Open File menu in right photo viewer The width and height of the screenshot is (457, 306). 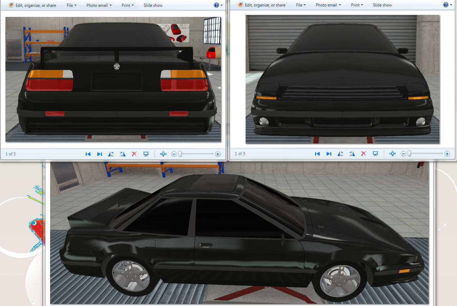301,5
